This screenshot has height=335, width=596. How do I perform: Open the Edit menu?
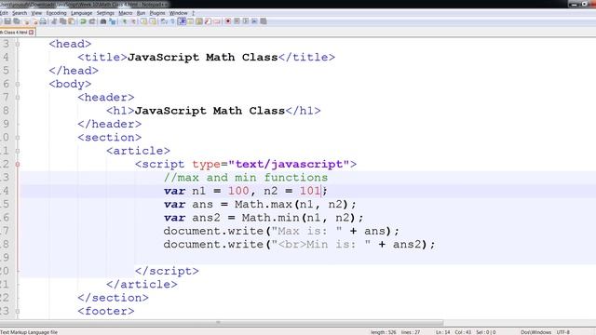pyautogui.click(x=4, y=13)
